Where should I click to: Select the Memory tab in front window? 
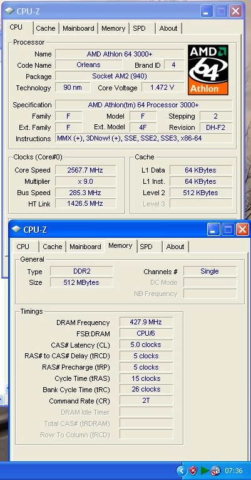coord(120,245)
